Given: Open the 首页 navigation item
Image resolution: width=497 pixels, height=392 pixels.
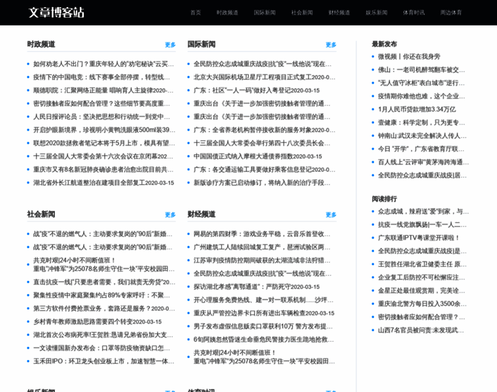Looking at the screenshot, I should [x=196, y=12].
